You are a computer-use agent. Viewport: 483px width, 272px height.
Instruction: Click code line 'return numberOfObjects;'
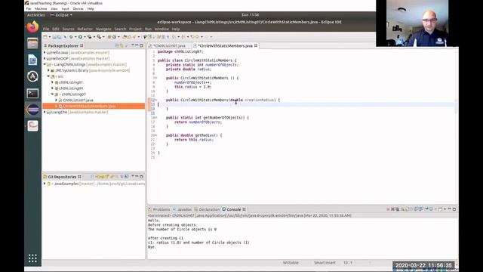click(x=198, y=122)
